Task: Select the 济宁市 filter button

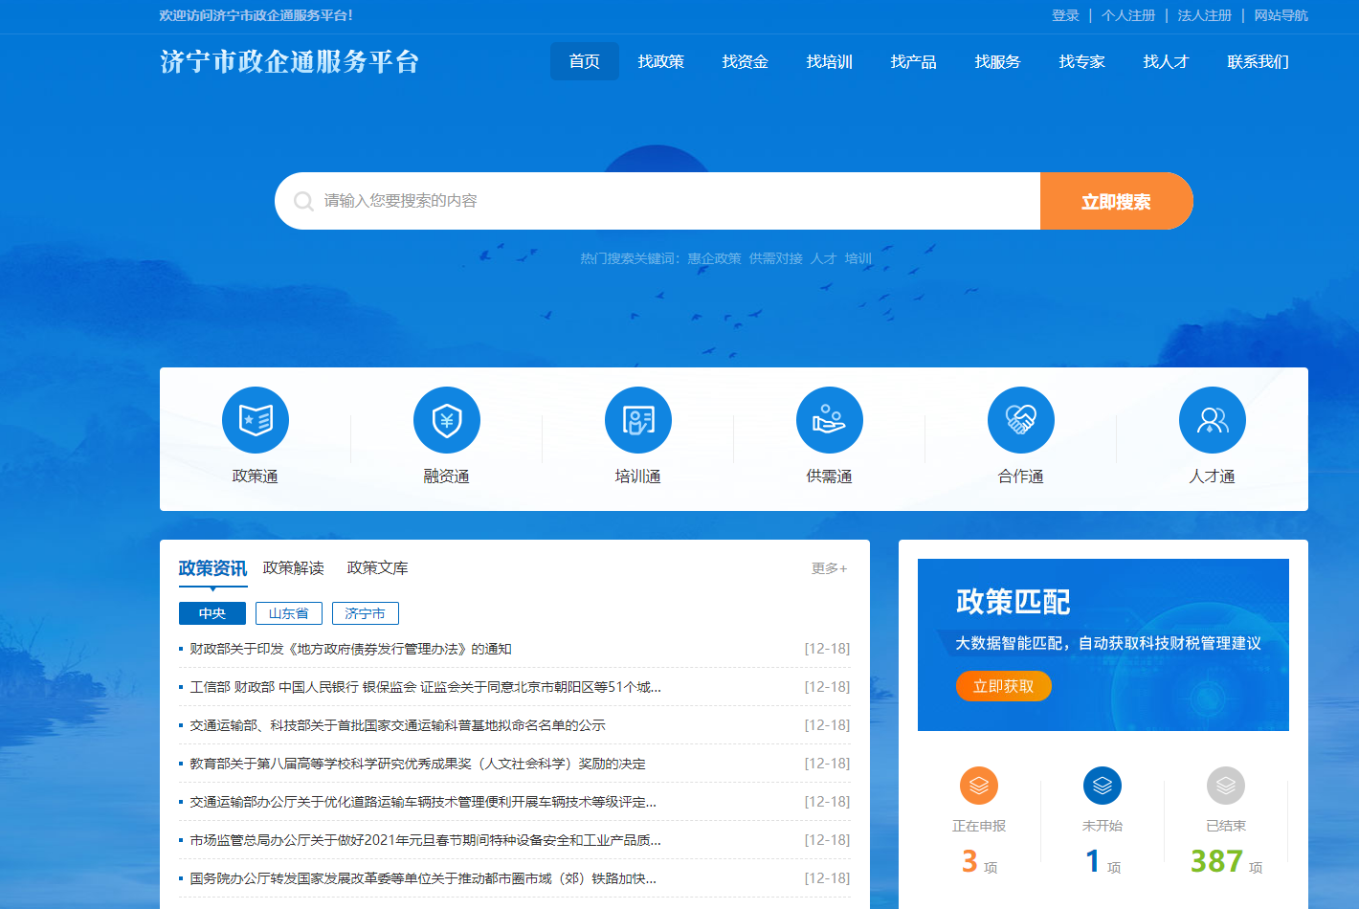Action: click(366, 613)
